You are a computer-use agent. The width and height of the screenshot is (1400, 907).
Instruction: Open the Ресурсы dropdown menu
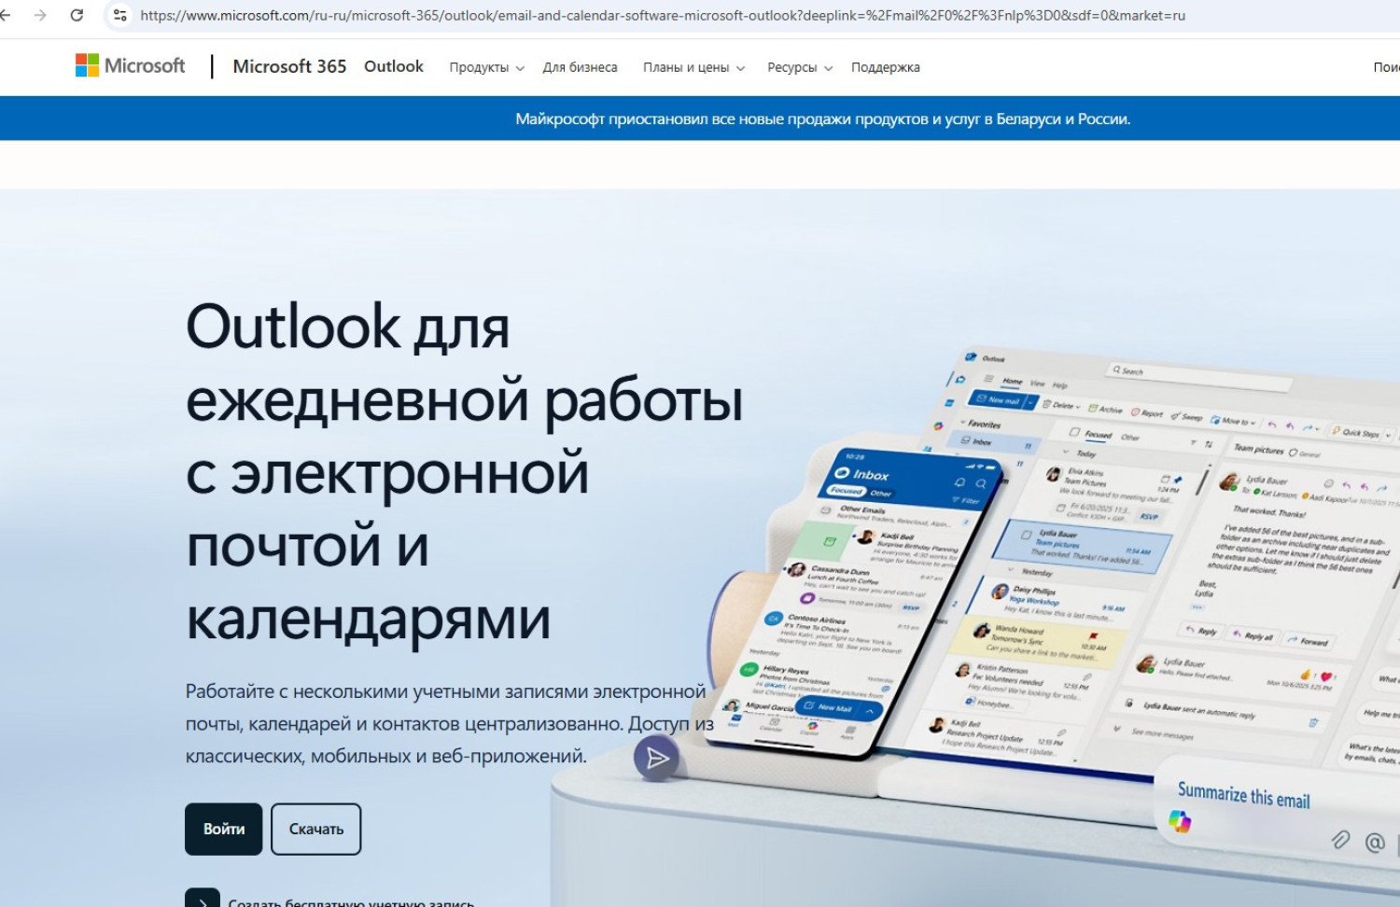[799, 67]
